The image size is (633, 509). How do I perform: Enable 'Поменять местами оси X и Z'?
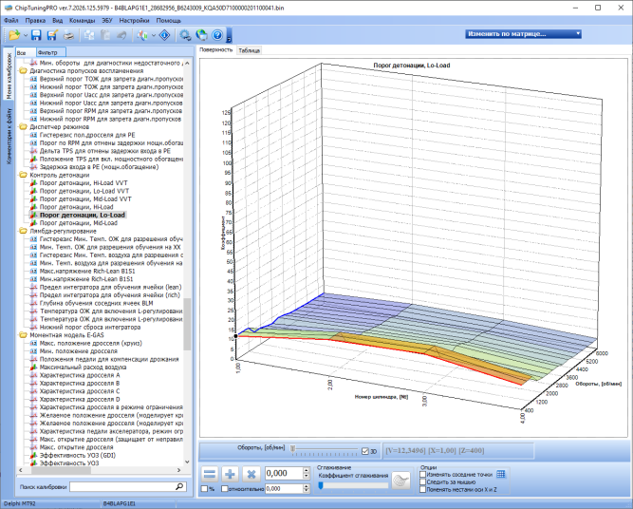point(423,490)
